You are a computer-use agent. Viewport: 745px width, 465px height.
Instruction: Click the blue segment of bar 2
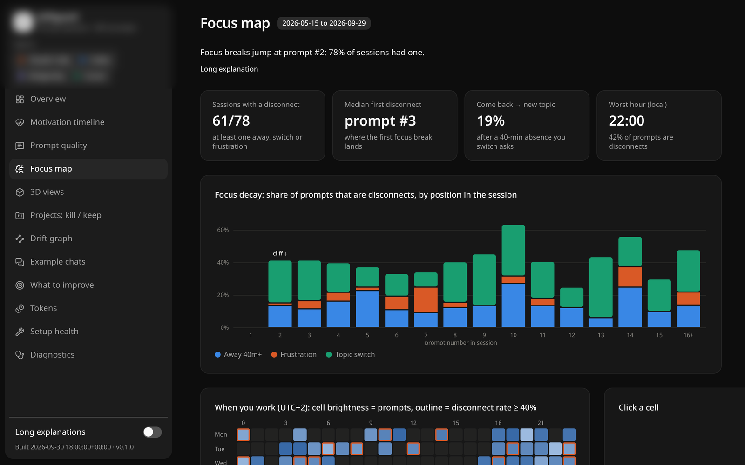coord(280,316)
